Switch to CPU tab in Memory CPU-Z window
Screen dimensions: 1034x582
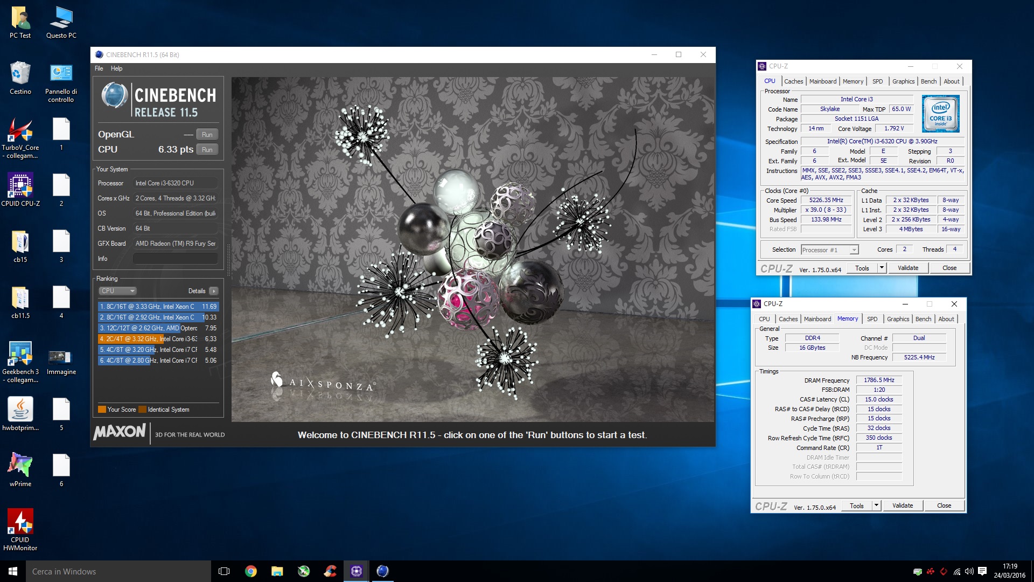point(764,319)
